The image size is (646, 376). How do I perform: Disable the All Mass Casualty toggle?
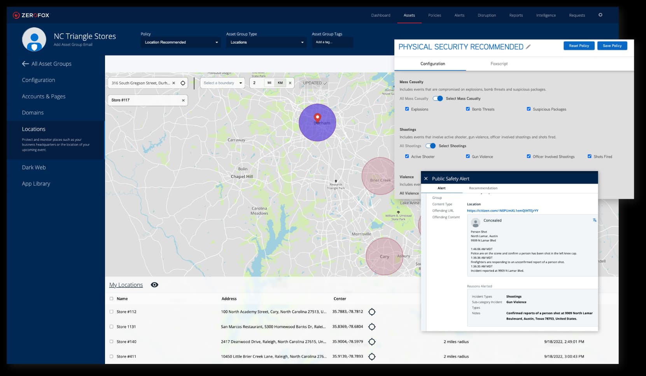[x=438, y=98]
